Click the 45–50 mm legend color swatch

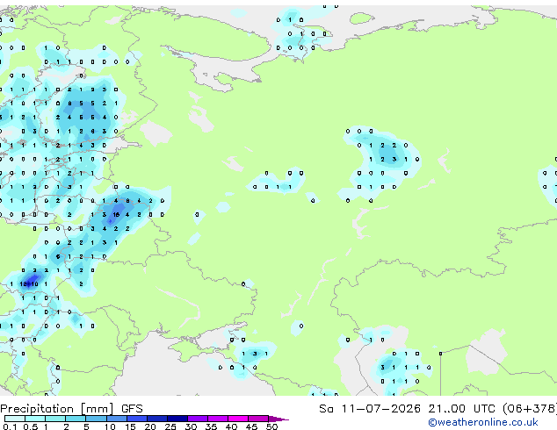[x=258, y=419]
